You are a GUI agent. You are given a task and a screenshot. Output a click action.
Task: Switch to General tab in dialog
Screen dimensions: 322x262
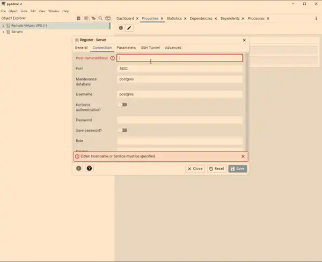(x=82, y=48)
